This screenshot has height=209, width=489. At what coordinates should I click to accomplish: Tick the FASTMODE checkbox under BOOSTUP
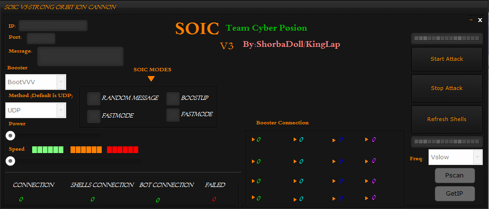tap(173, 115)
